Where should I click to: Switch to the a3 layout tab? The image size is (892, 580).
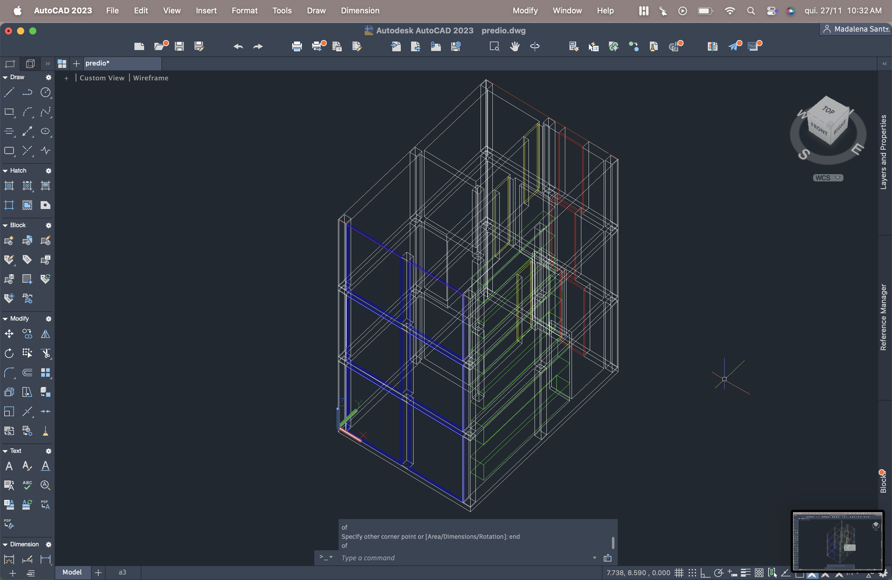(x=122, y=572)
